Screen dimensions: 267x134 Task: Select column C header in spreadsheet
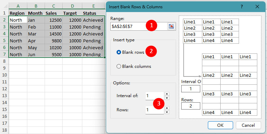54,6
